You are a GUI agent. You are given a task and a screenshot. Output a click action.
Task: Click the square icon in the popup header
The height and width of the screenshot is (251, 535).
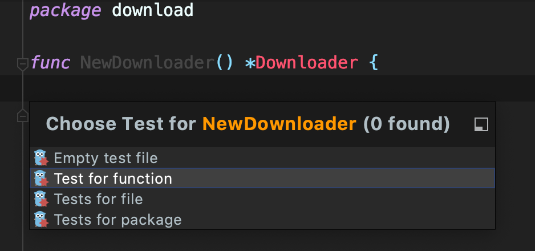pos(481,125)
